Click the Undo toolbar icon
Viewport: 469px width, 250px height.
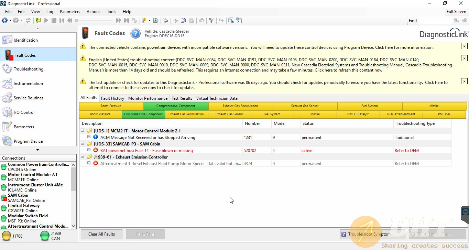point(201,20)
